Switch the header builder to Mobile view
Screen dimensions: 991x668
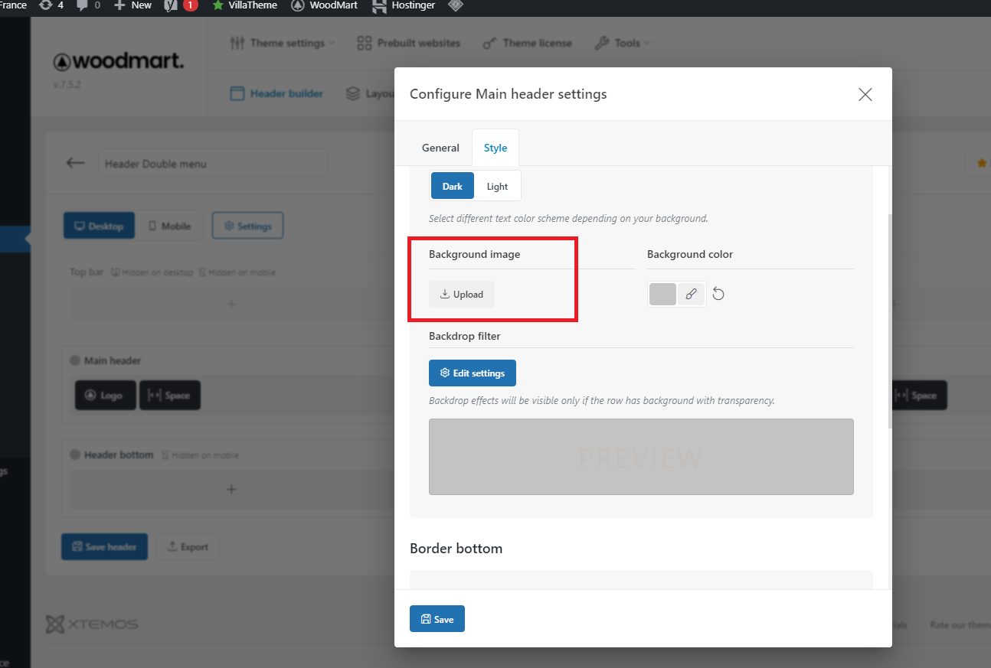pos(170,226)
